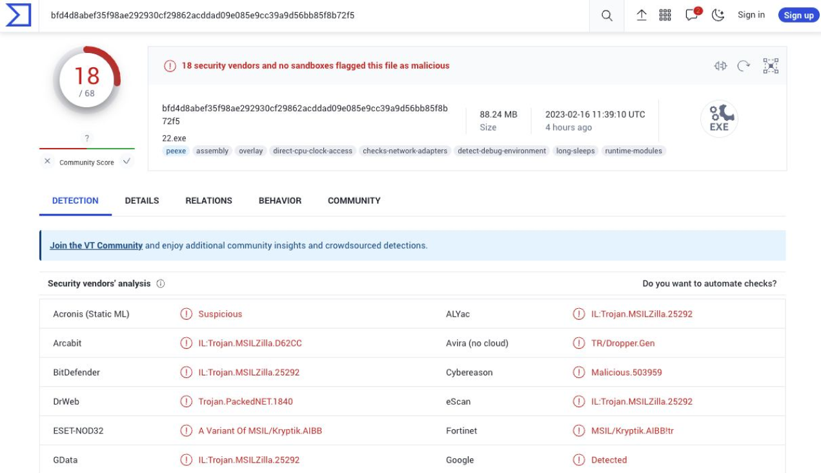Click the upload file icon

click(x=642, y=16)
